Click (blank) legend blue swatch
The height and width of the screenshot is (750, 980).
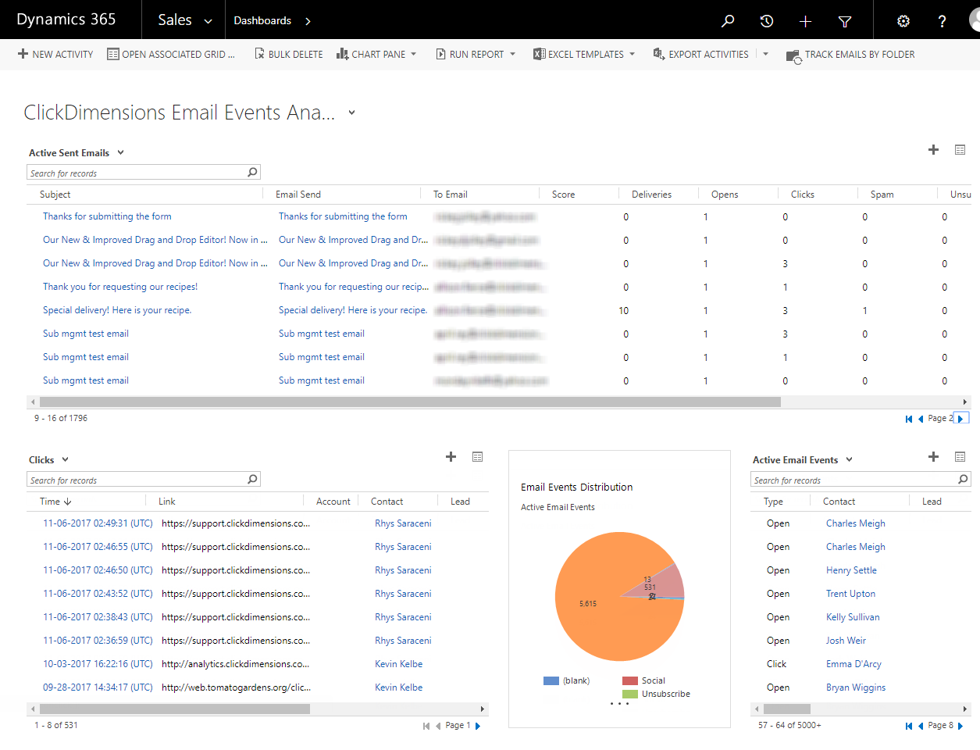click(x=551, y=681)
